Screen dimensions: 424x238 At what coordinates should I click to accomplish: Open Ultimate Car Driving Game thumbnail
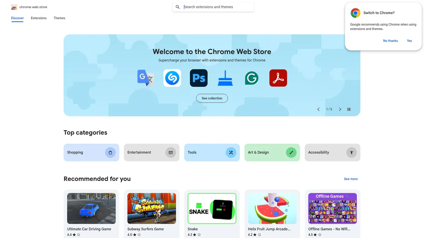pos(92,208)
